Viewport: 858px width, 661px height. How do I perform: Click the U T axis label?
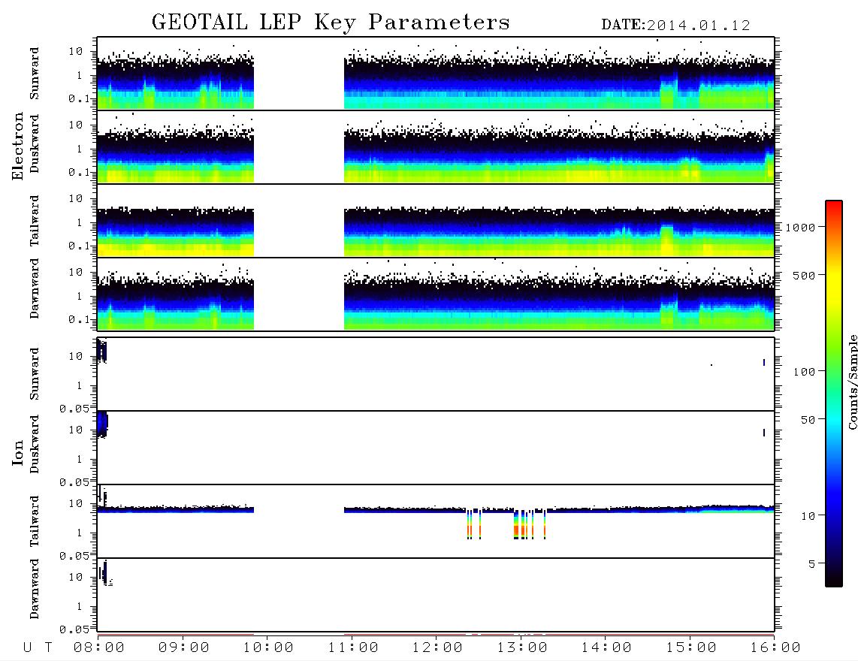tap(38, 648)
